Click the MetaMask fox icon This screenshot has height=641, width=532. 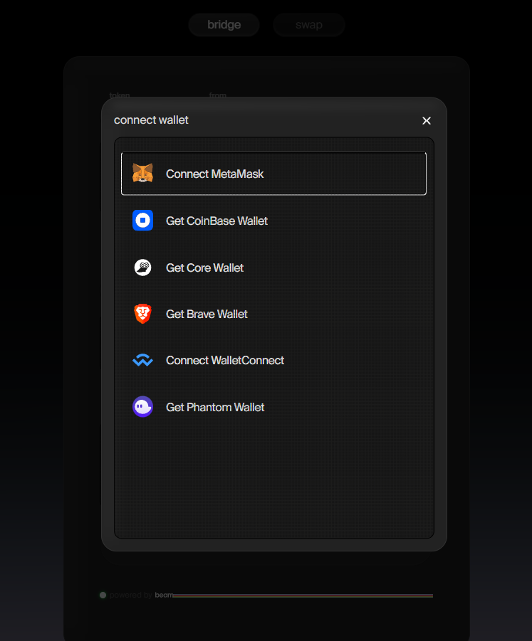143,174
